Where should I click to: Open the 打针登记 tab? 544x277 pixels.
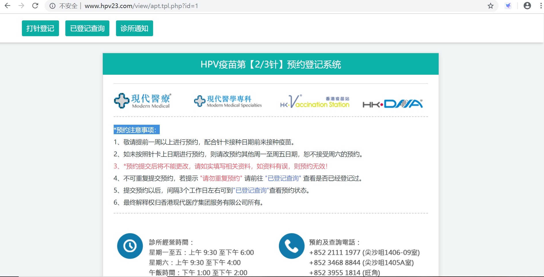pyautogui.click(x=40, y=28)
